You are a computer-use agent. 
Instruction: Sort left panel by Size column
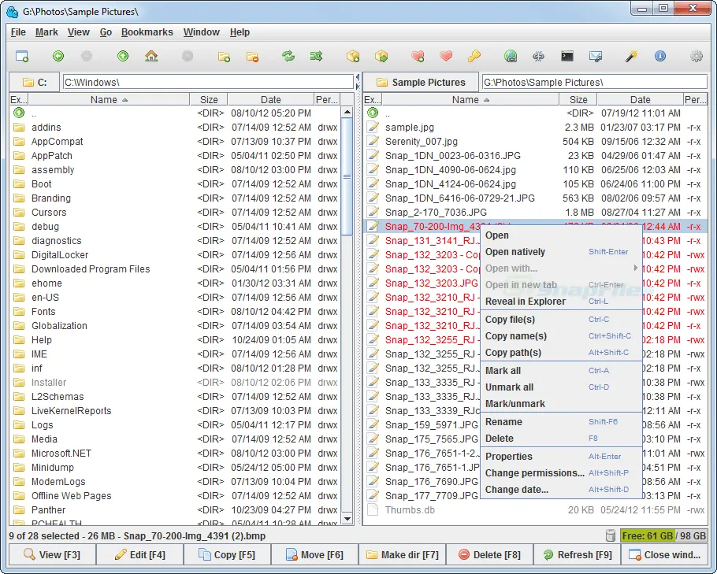point(209,99)
